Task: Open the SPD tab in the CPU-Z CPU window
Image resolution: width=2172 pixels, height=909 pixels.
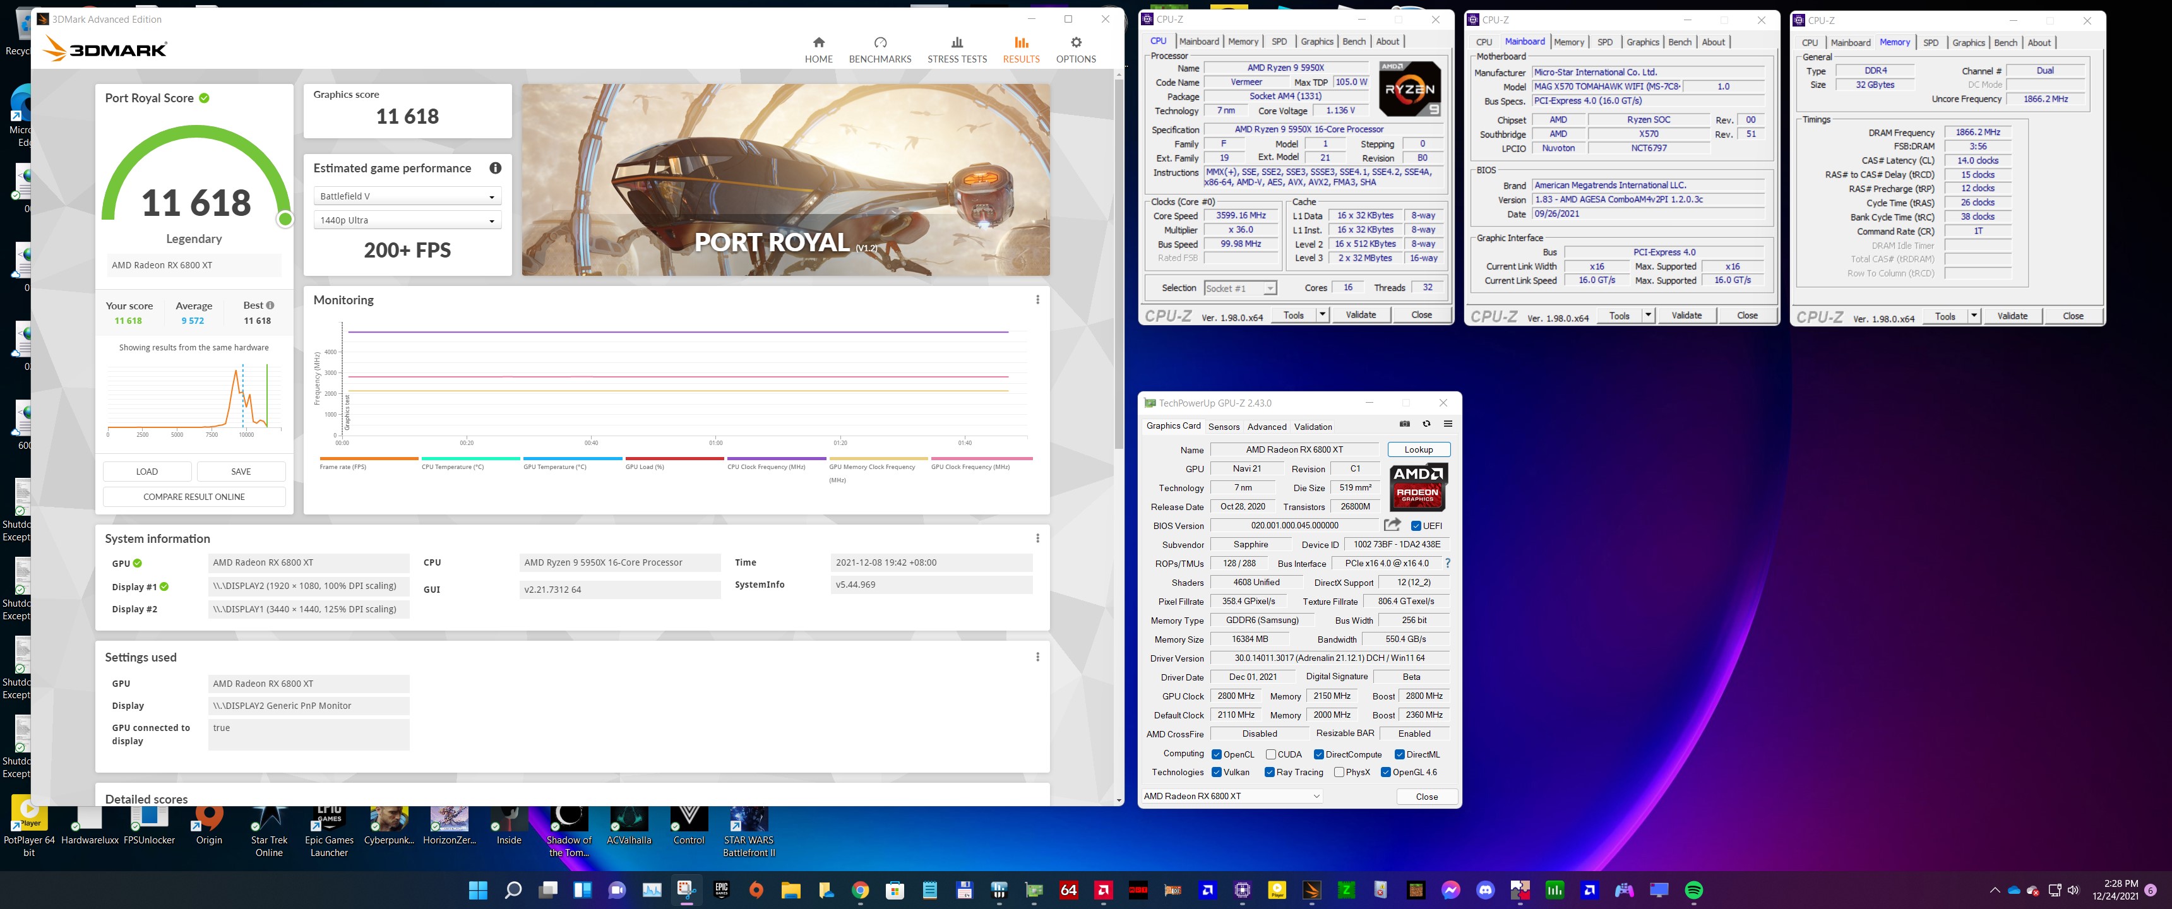Action: click(1279, 41)
